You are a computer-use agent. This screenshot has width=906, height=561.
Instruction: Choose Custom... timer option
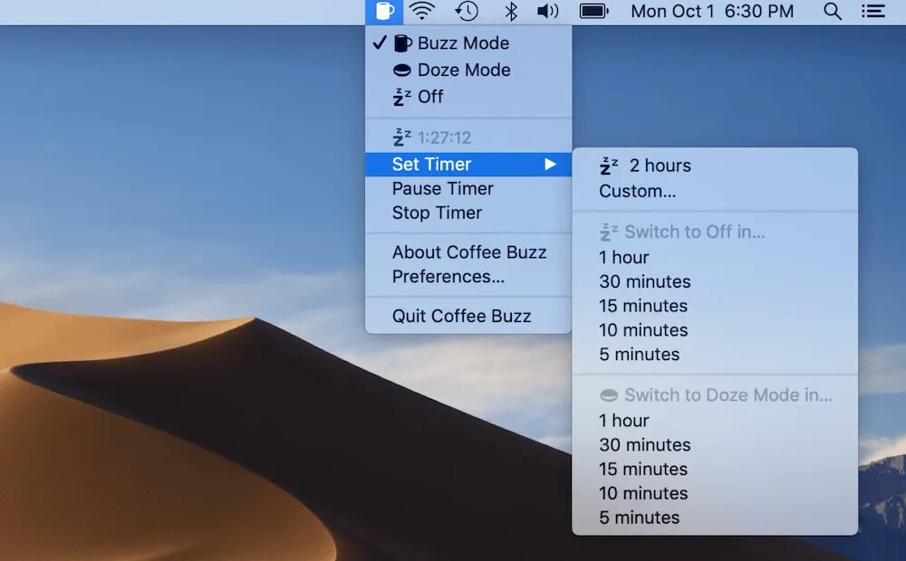(715, 191)
